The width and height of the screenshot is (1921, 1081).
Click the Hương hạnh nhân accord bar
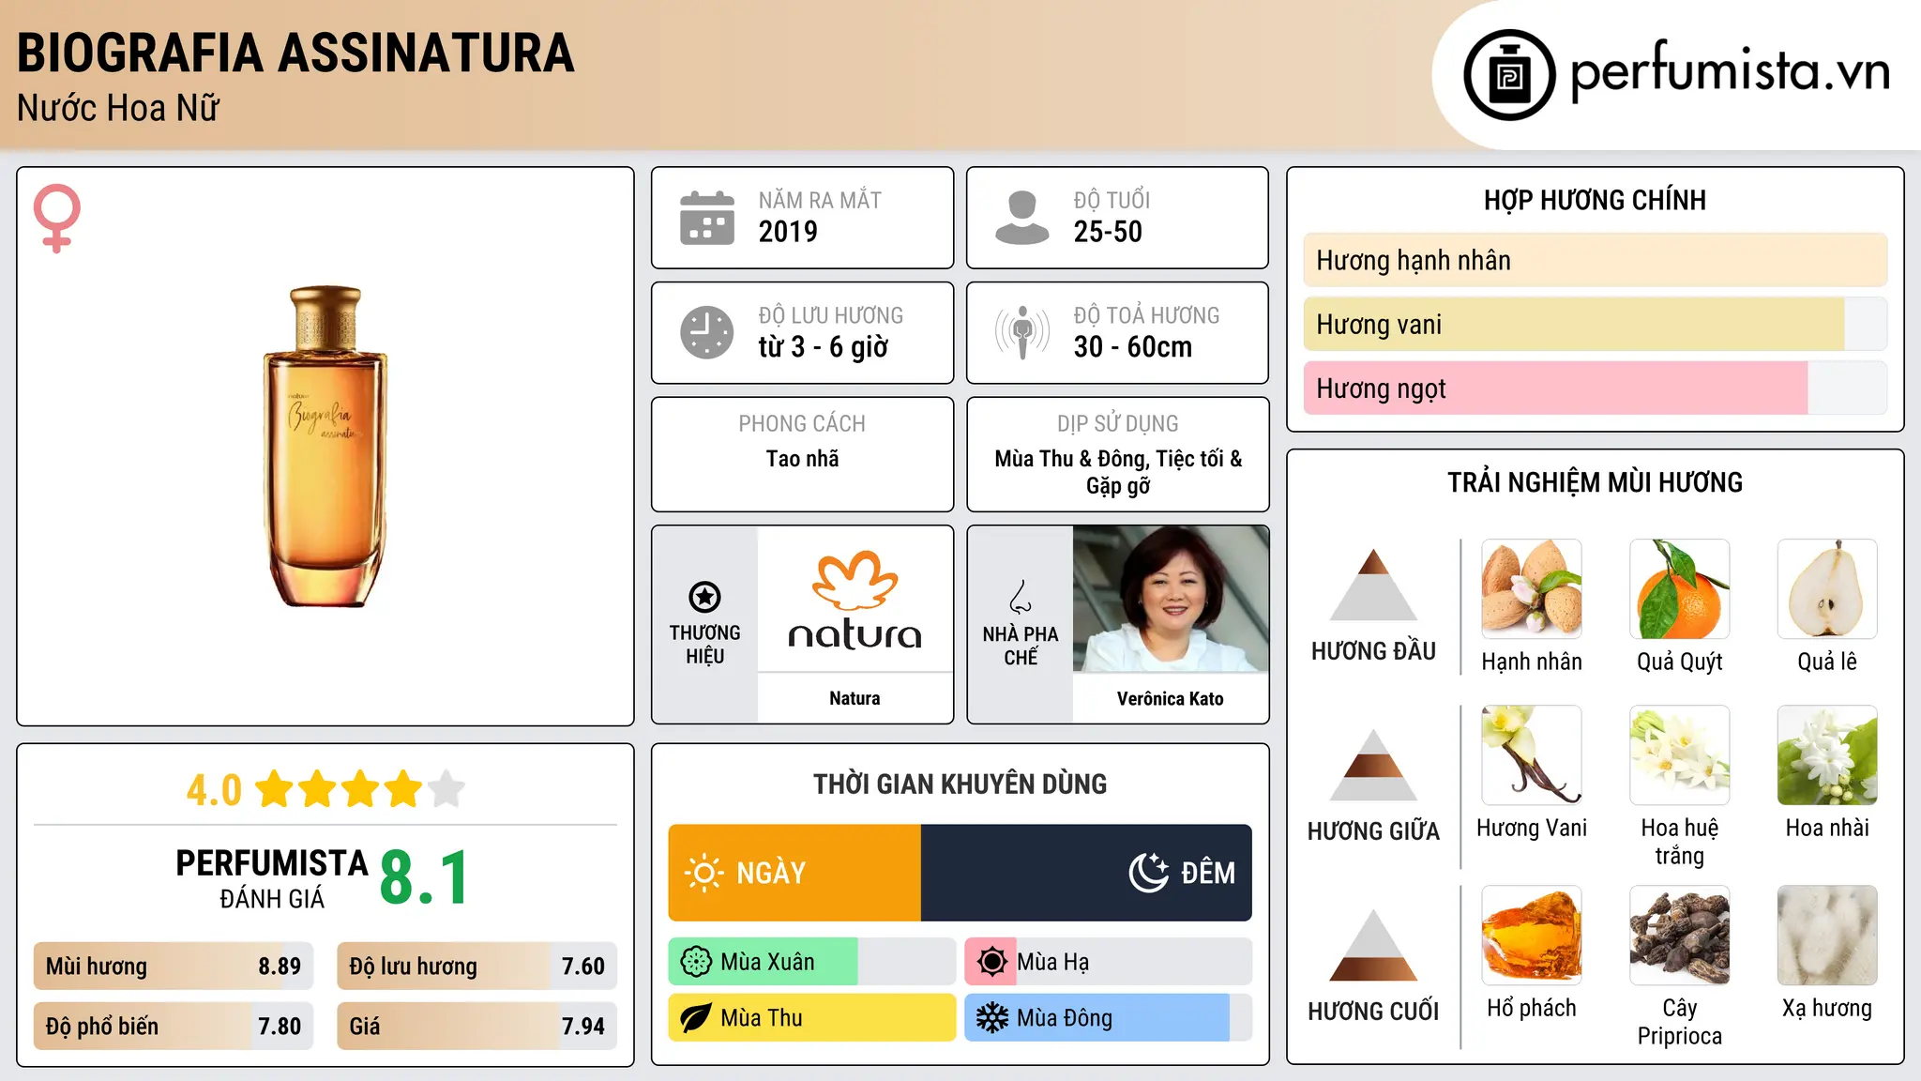pyautogui.click(x=1595, y=260)
